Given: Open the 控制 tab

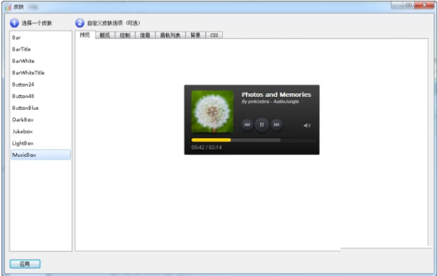Looking at the screenshot, I should pyautogui.click(x=125, y=35).
